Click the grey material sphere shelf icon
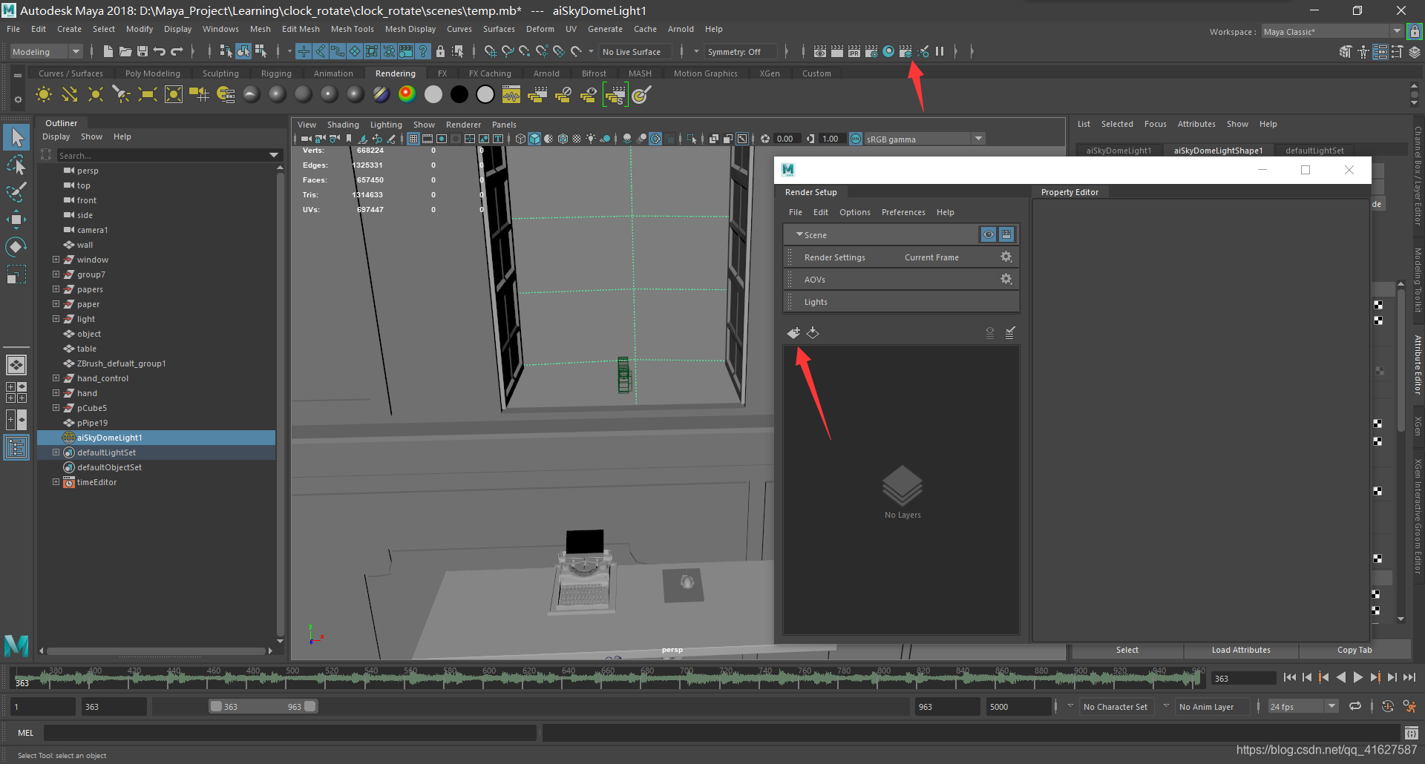The width and height of the screenshot is (1425, 764). tap(433, 94)
